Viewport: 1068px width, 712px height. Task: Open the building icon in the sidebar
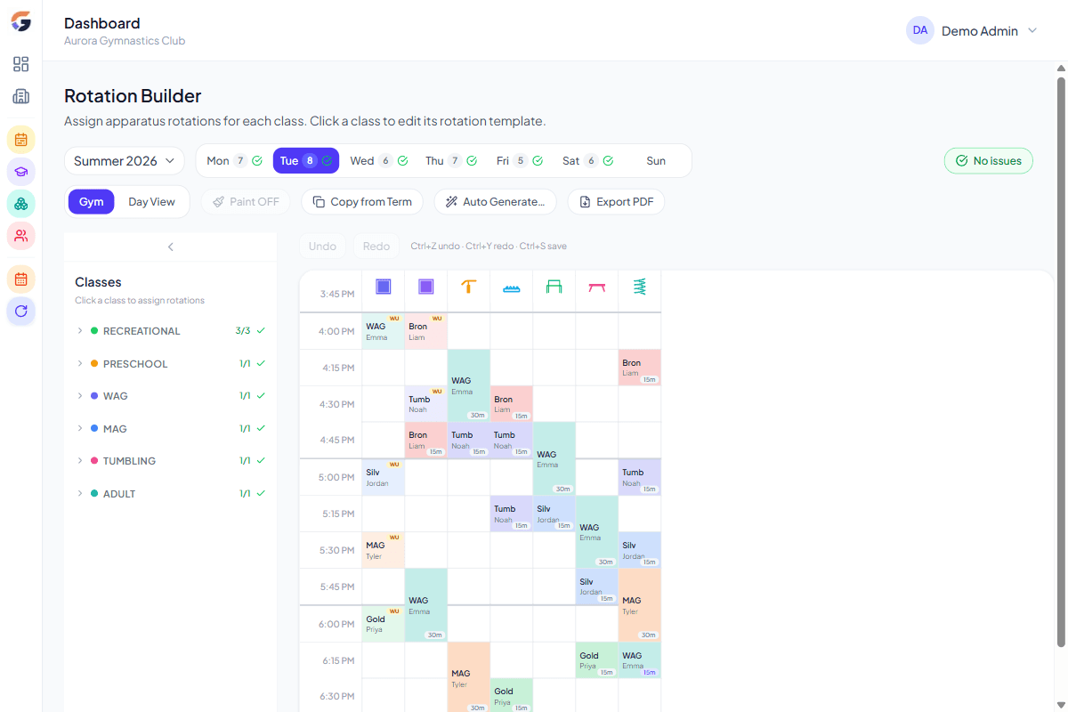point(21,96)
